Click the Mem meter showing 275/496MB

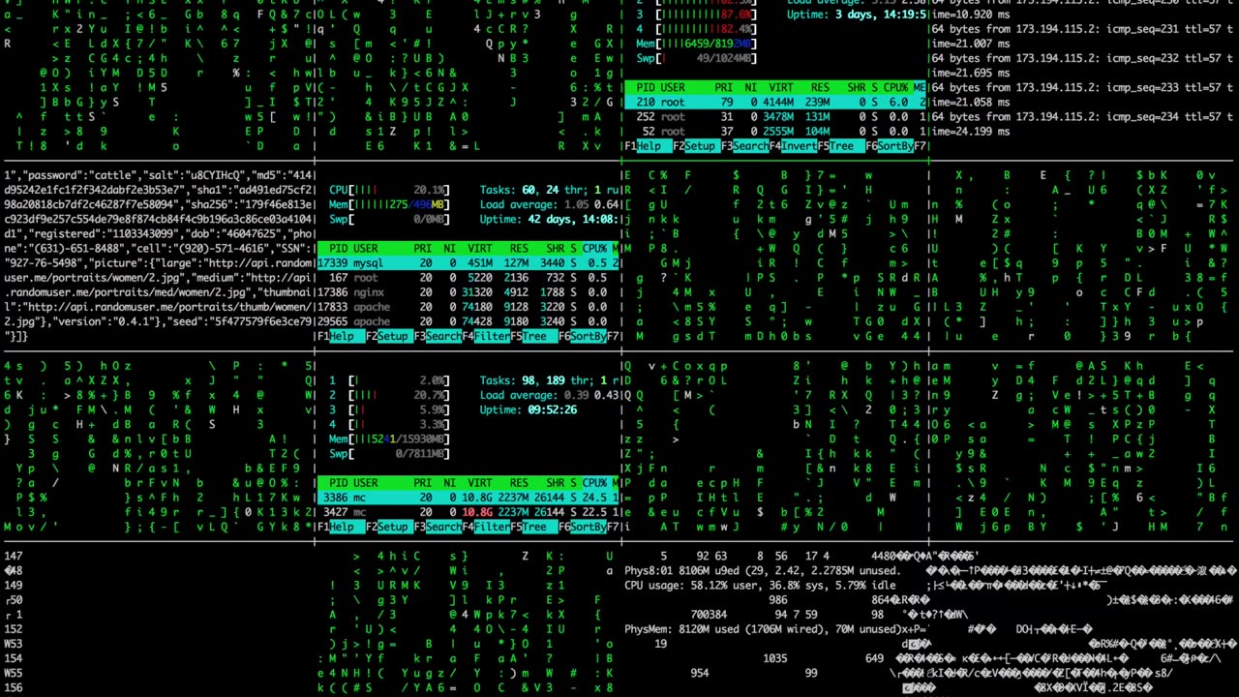(x=389, y=205)
